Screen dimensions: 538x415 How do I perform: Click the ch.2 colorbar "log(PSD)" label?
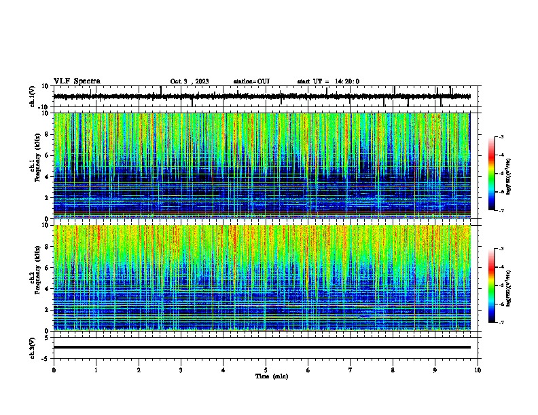point(508,288)
